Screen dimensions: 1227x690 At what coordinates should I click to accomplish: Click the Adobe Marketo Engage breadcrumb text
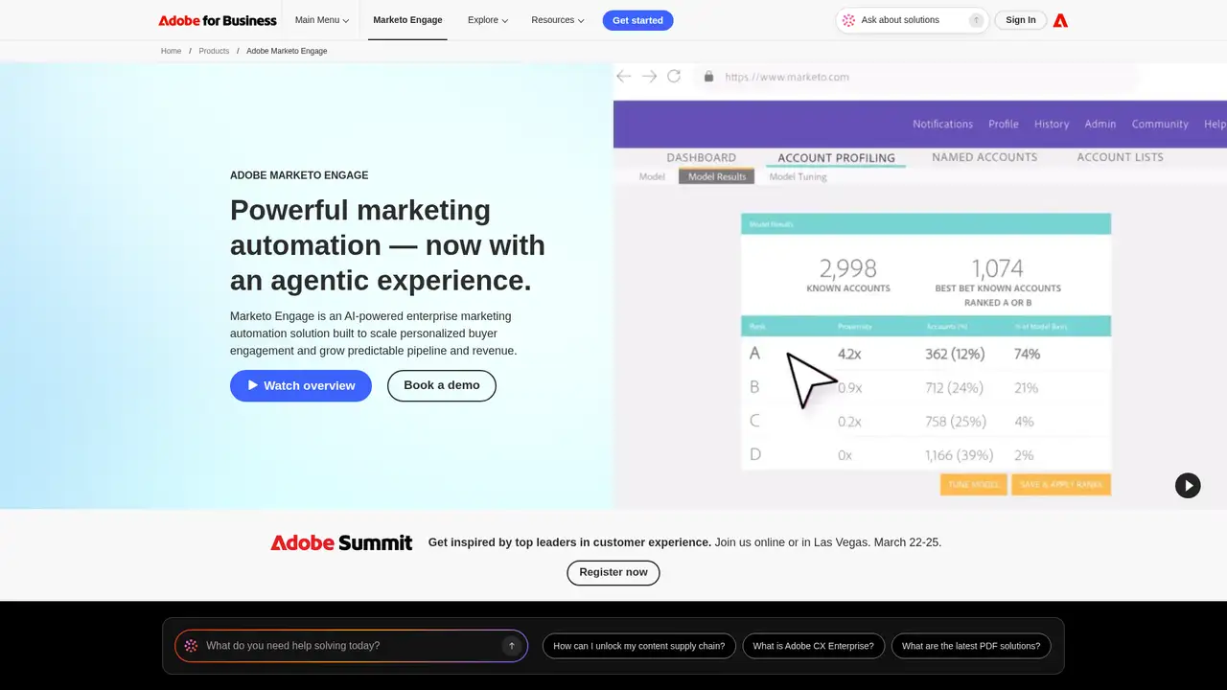point(287,51)
